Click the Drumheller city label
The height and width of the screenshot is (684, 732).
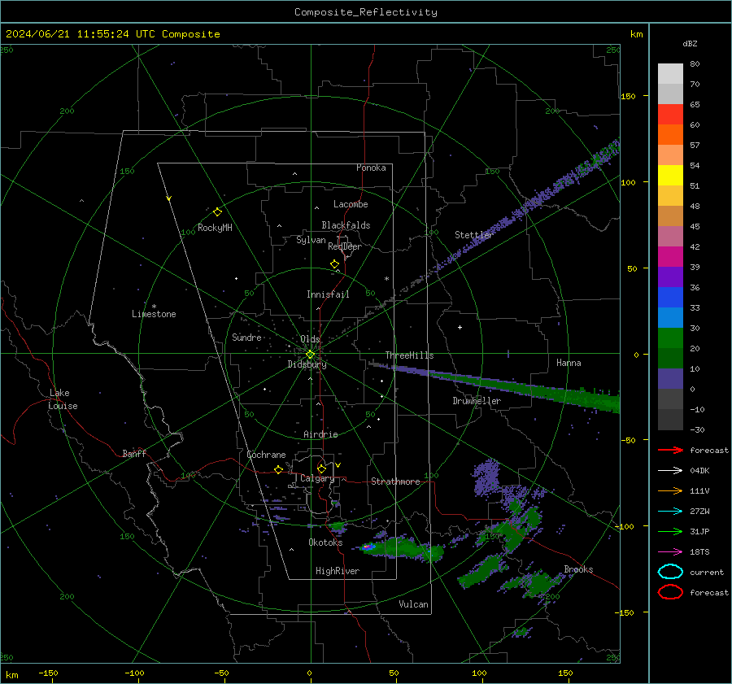(x=477, y=401)
